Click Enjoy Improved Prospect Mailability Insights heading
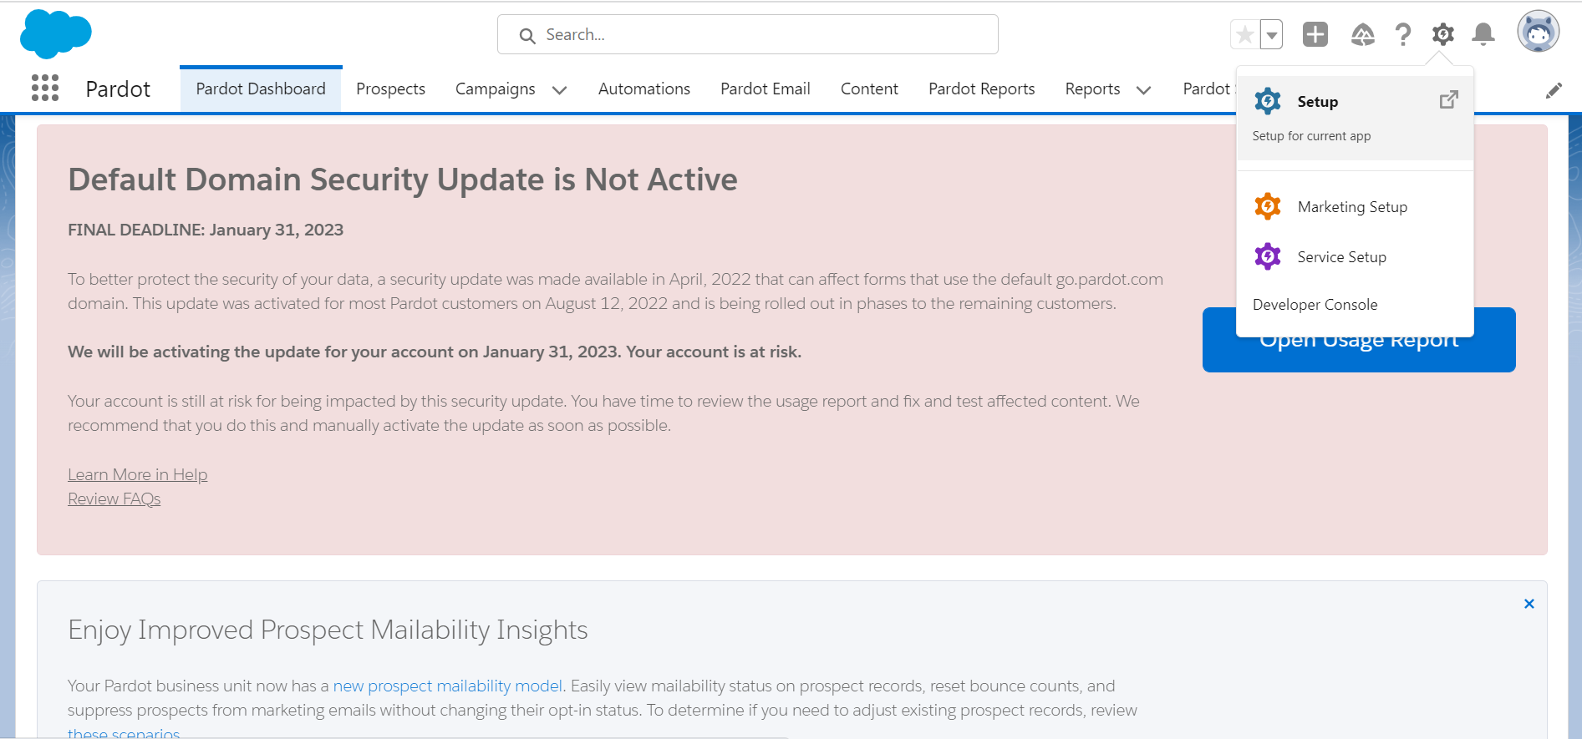1582x739 pixels. pyautogui.click(x=328, y=630)
